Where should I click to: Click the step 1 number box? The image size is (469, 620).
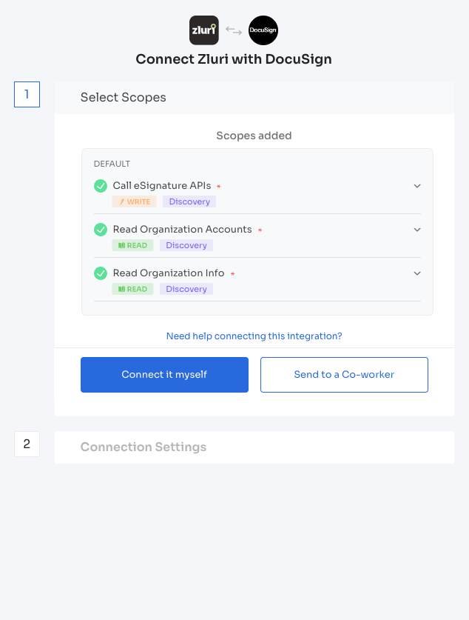[27, 94]
